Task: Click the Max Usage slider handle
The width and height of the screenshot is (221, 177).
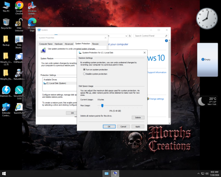Action: pyautogui.click(x=102, y=105)
